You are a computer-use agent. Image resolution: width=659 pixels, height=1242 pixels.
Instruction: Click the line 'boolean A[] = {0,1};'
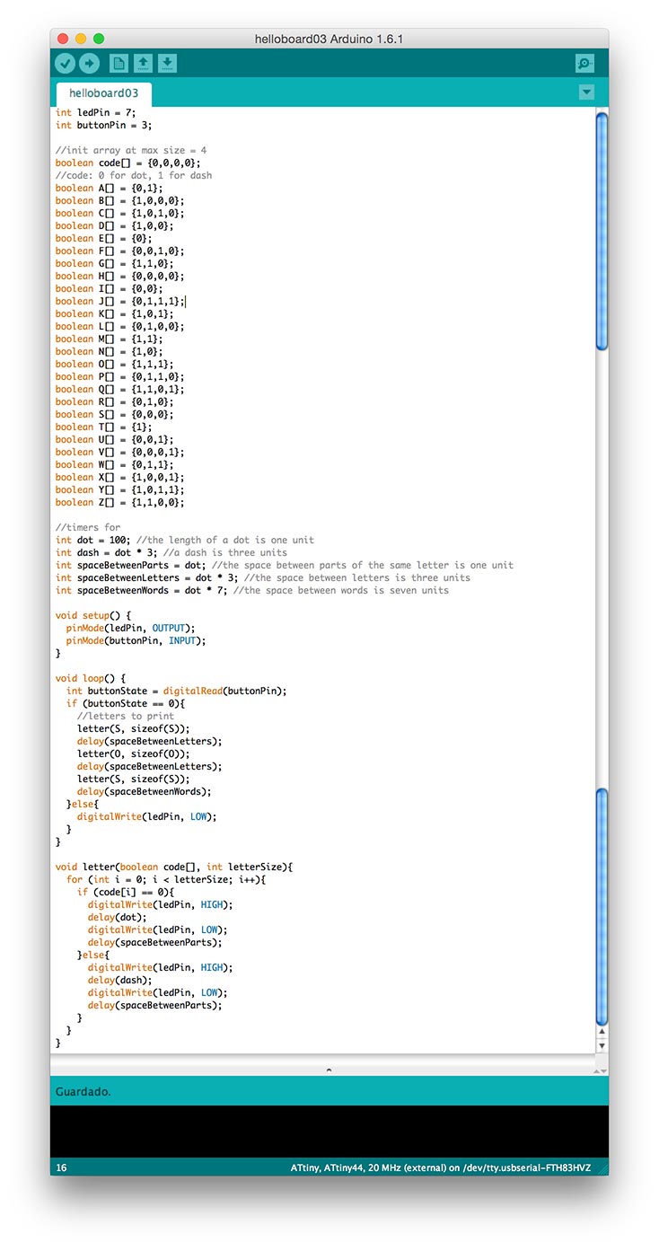110,188
